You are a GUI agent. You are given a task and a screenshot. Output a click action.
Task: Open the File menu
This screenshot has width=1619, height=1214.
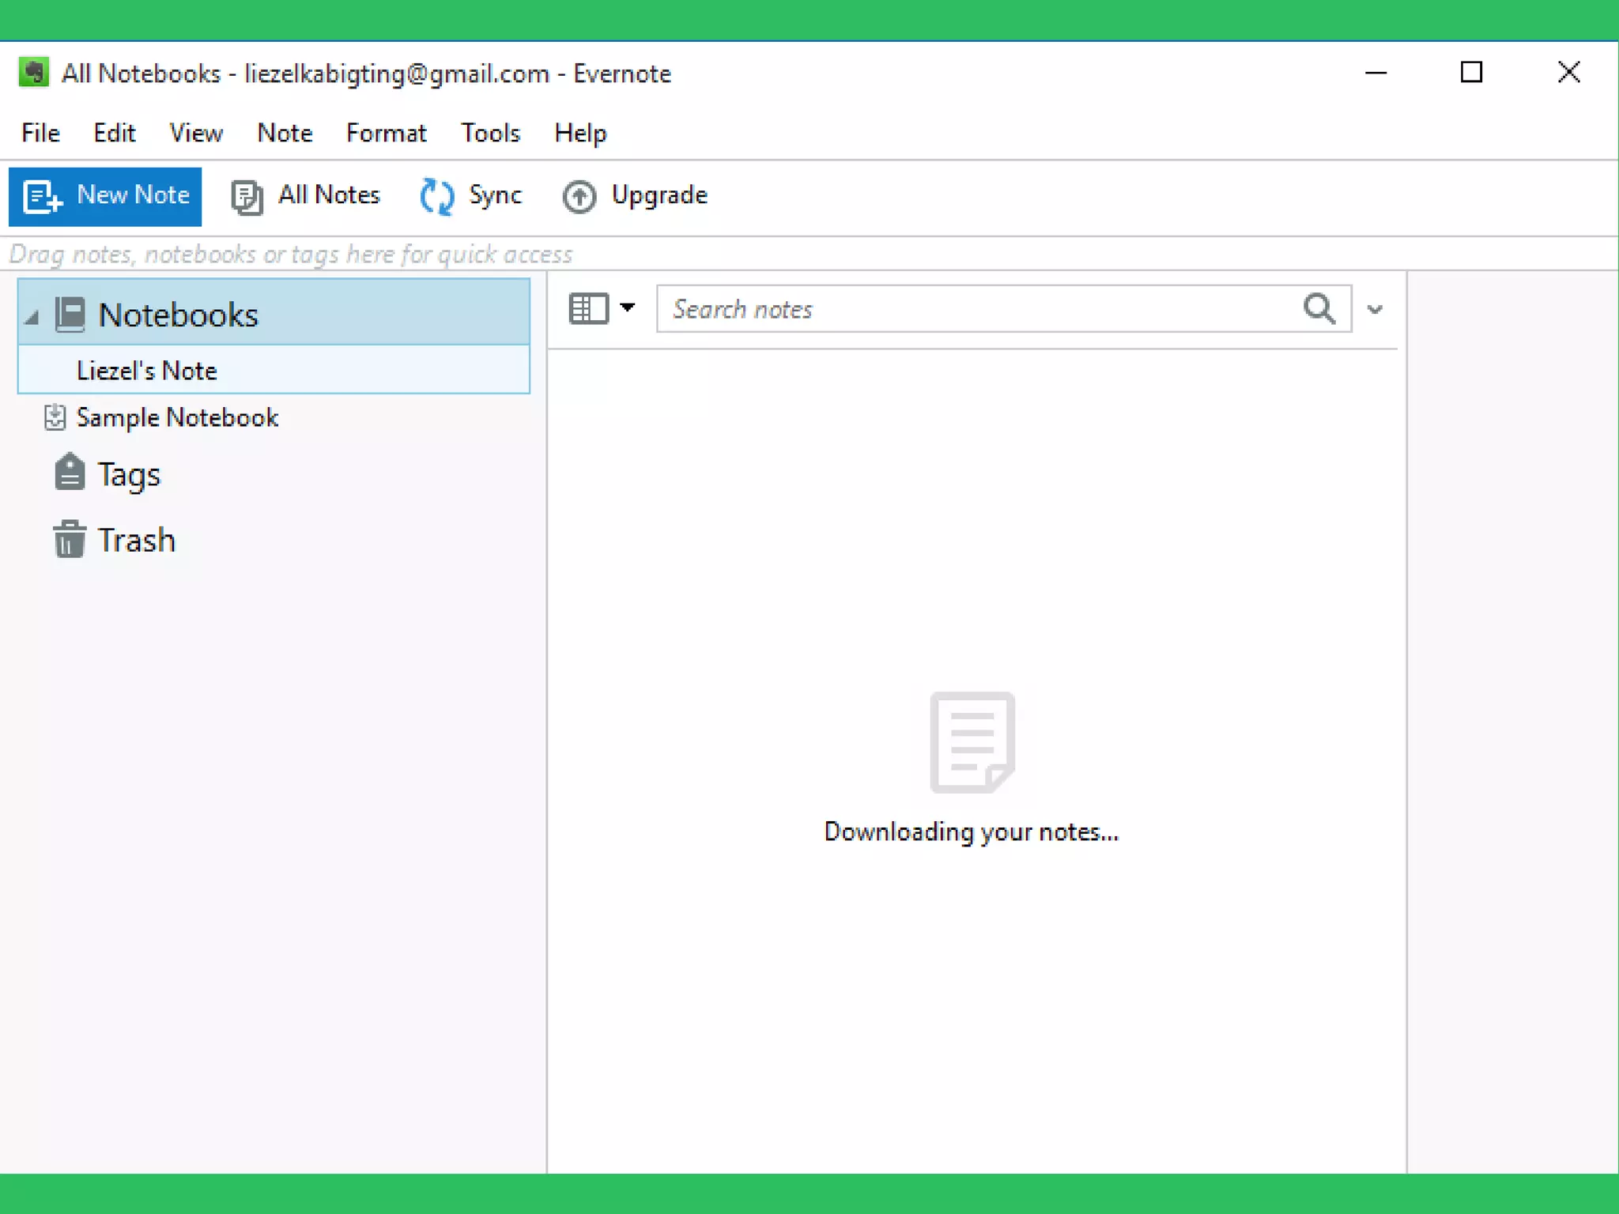click(x=40, y=133)
